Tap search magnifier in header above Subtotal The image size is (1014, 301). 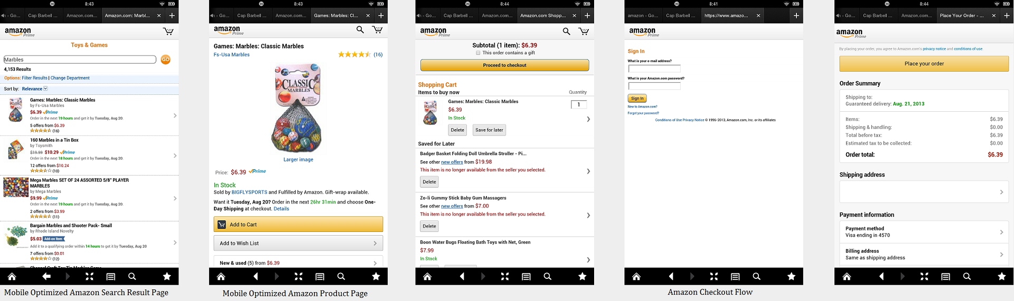pos(566,31)
